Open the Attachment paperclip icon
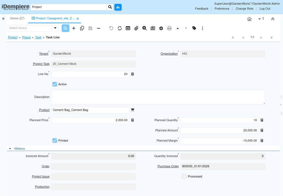283x196 pixels. tap(136, 28)
